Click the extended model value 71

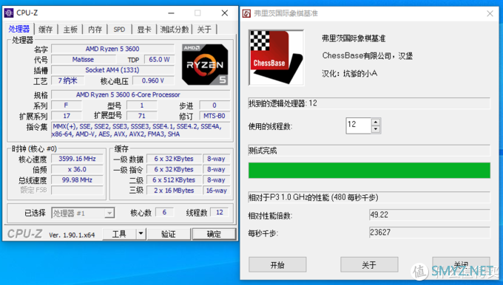coord(142,116)
